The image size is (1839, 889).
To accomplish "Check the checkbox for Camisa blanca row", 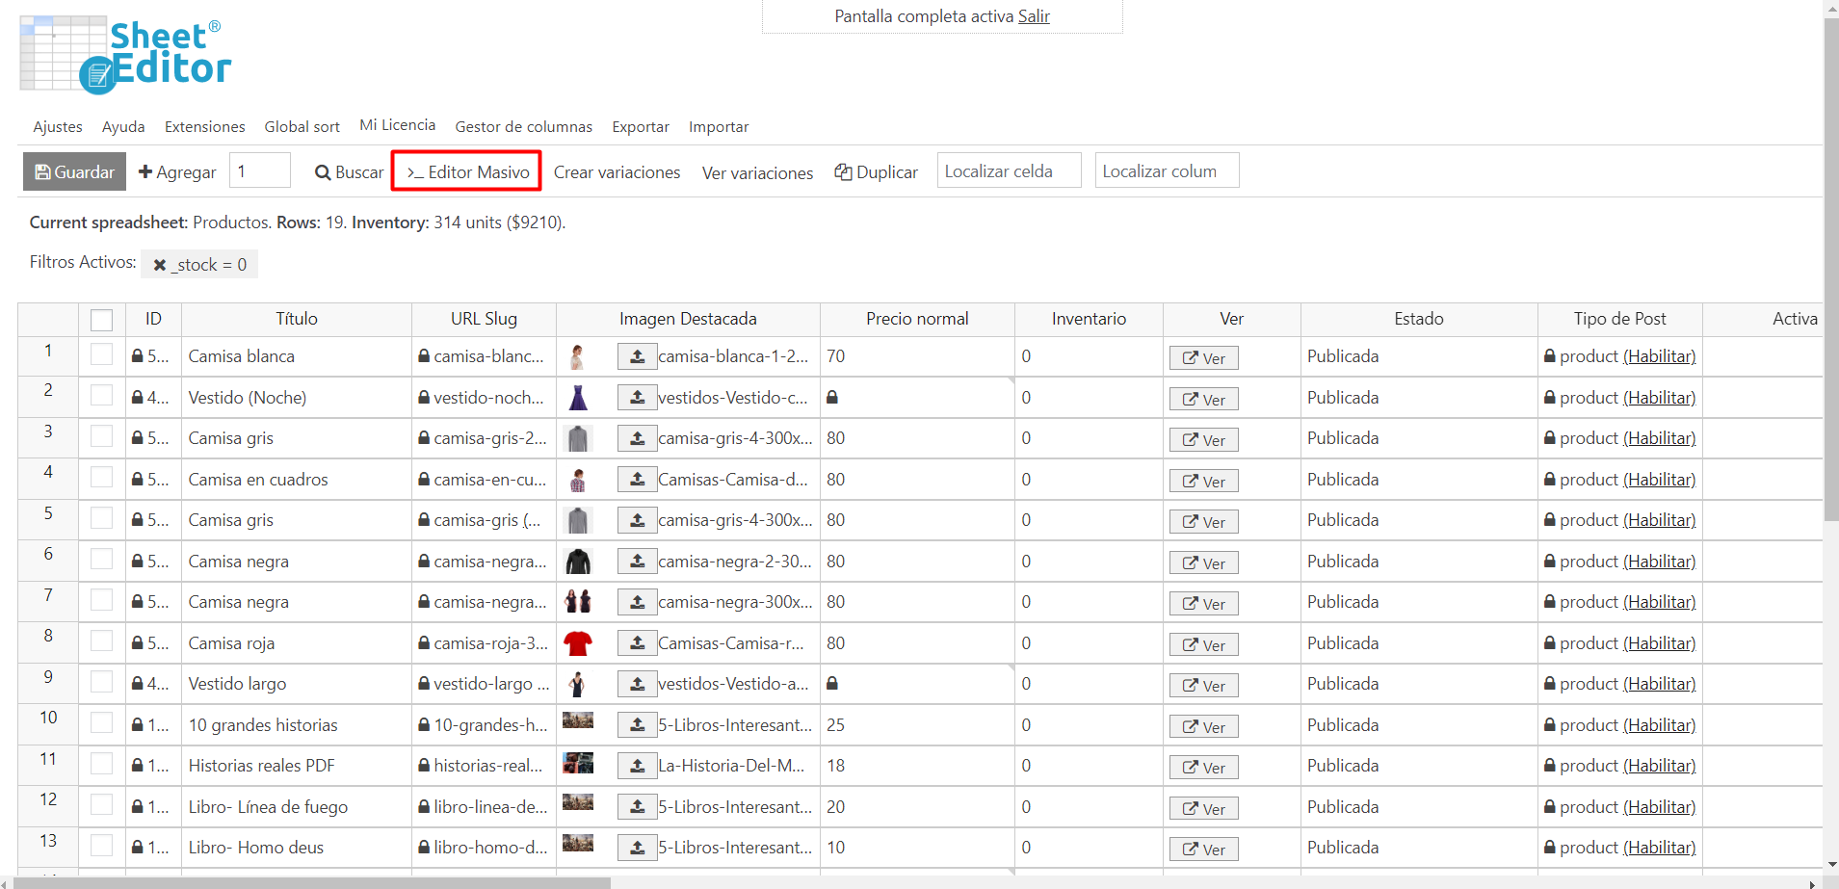I will click(101, 355).
